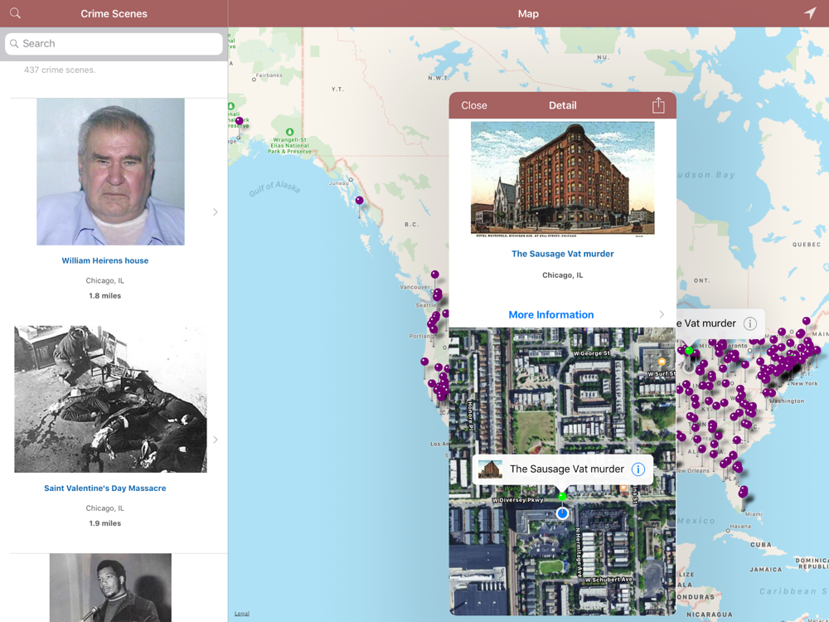Expand the Saint Valentine's Day Massacre row chevron
Viewport: 829px width, 622px height.
click(x=216, y=440)
